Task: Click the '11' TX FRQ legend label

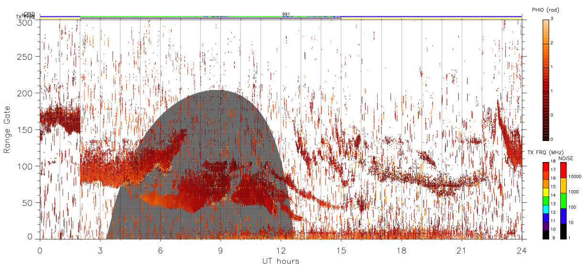Action: (x=553, y=221)
